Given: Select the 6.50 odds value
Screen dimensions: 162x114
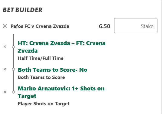Looking at the screenshot, I should pos(104,26).
